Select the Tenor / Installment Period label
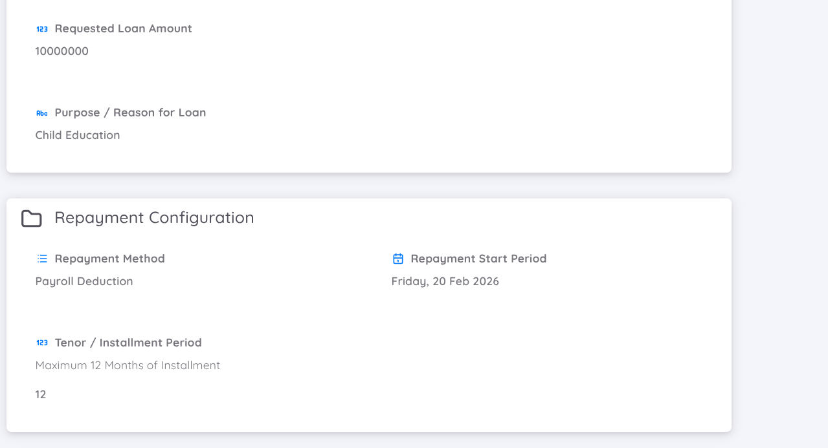 [x=128, y=343]
